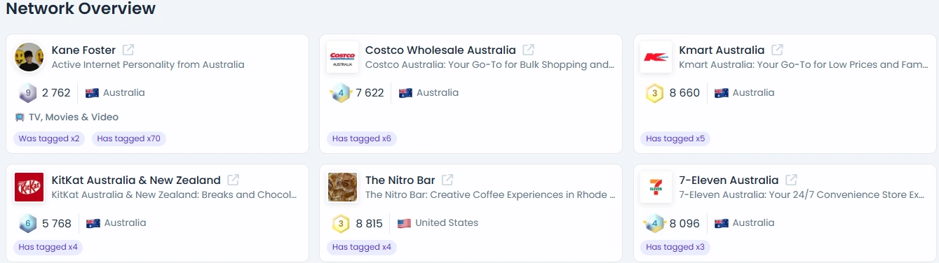This screenshot has width=939, height=263.
Task: Click the follower count 5 768
Action: [x=57, y=223]
